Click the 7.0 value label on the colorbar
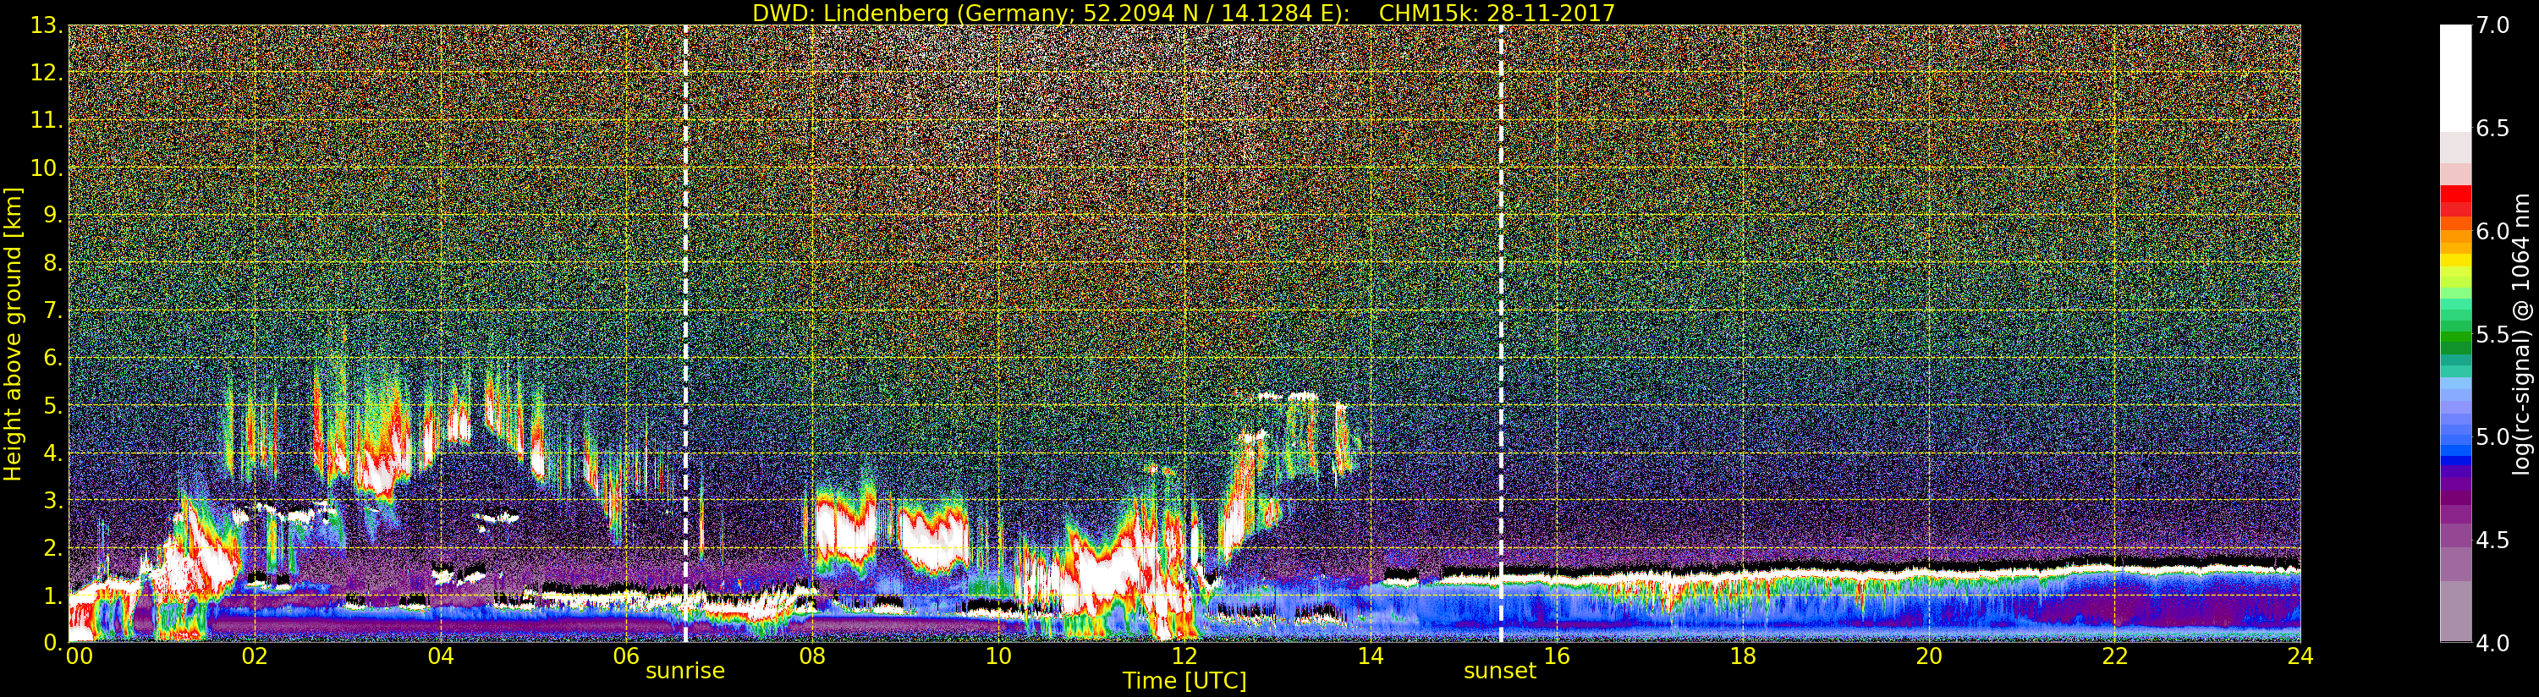2539x697 pixels. [x=2492, y=25]
